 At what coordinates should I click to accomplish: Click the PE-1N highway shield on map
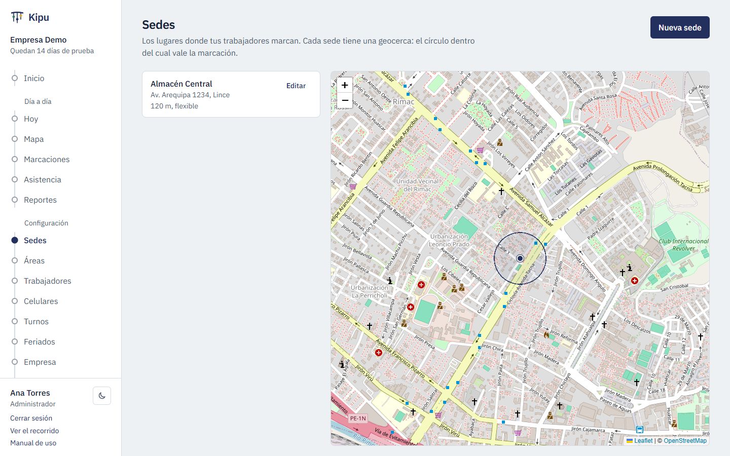point(358,419)
